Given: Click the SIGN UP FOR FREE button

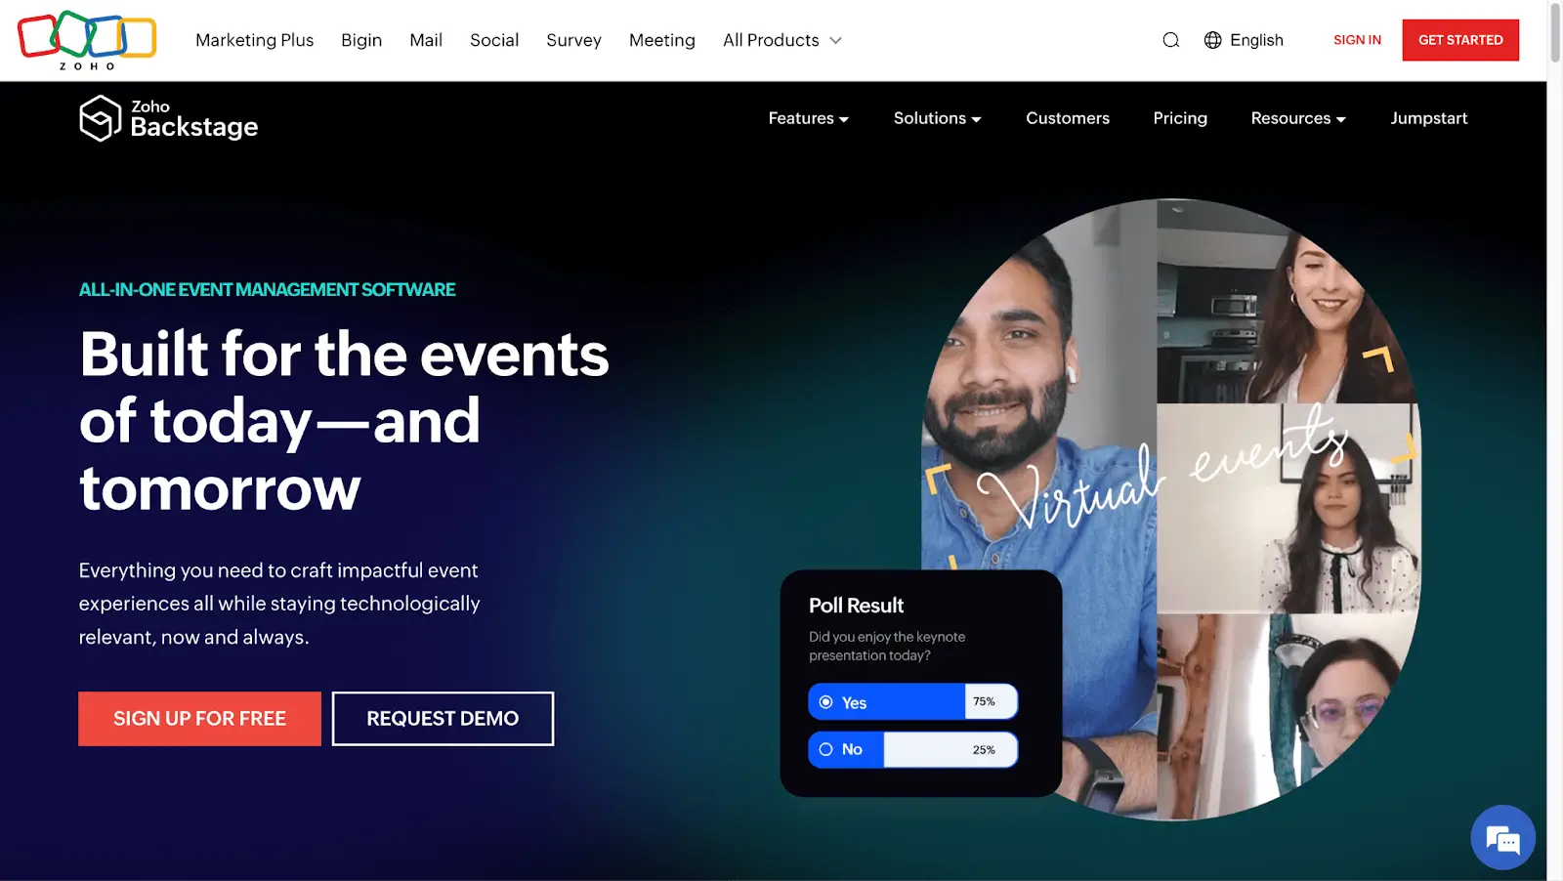Looking at the screenshot, I should 199,719.
